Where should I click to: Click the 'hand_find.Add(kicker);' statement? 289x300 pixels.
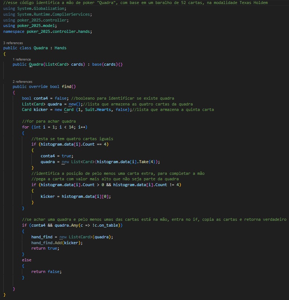(57, 243)
